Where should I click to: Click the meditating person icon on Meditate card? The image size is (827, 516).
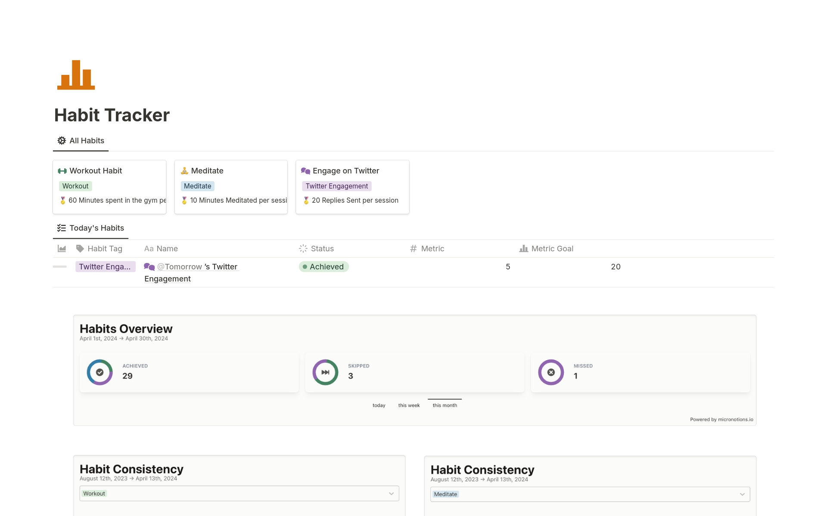184,170
